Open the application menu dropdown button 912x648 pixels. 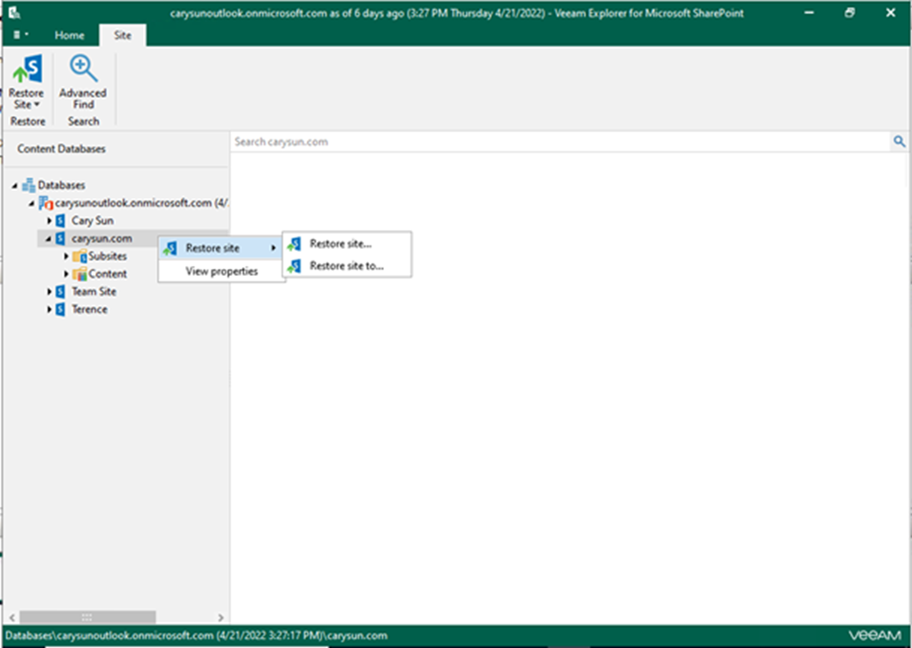[x=21, y=35]
